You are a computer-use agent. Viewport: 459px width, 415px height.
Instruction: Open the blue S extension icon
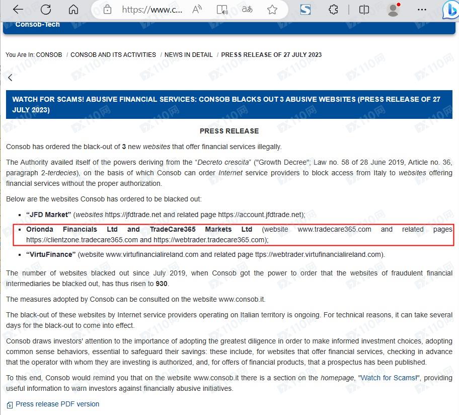pyautogui.click(x=305, y=10)
